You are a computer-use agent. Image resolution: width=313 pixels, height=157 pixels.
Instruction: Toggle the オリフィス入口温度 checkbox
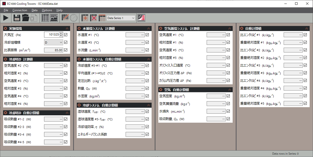pyautogui.click(x=228, y=65)
